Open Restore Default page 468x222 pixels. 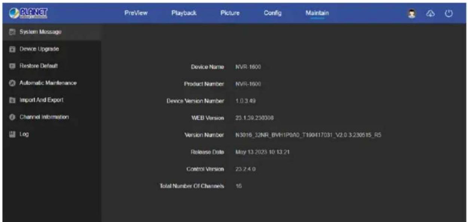click(52, 66)
